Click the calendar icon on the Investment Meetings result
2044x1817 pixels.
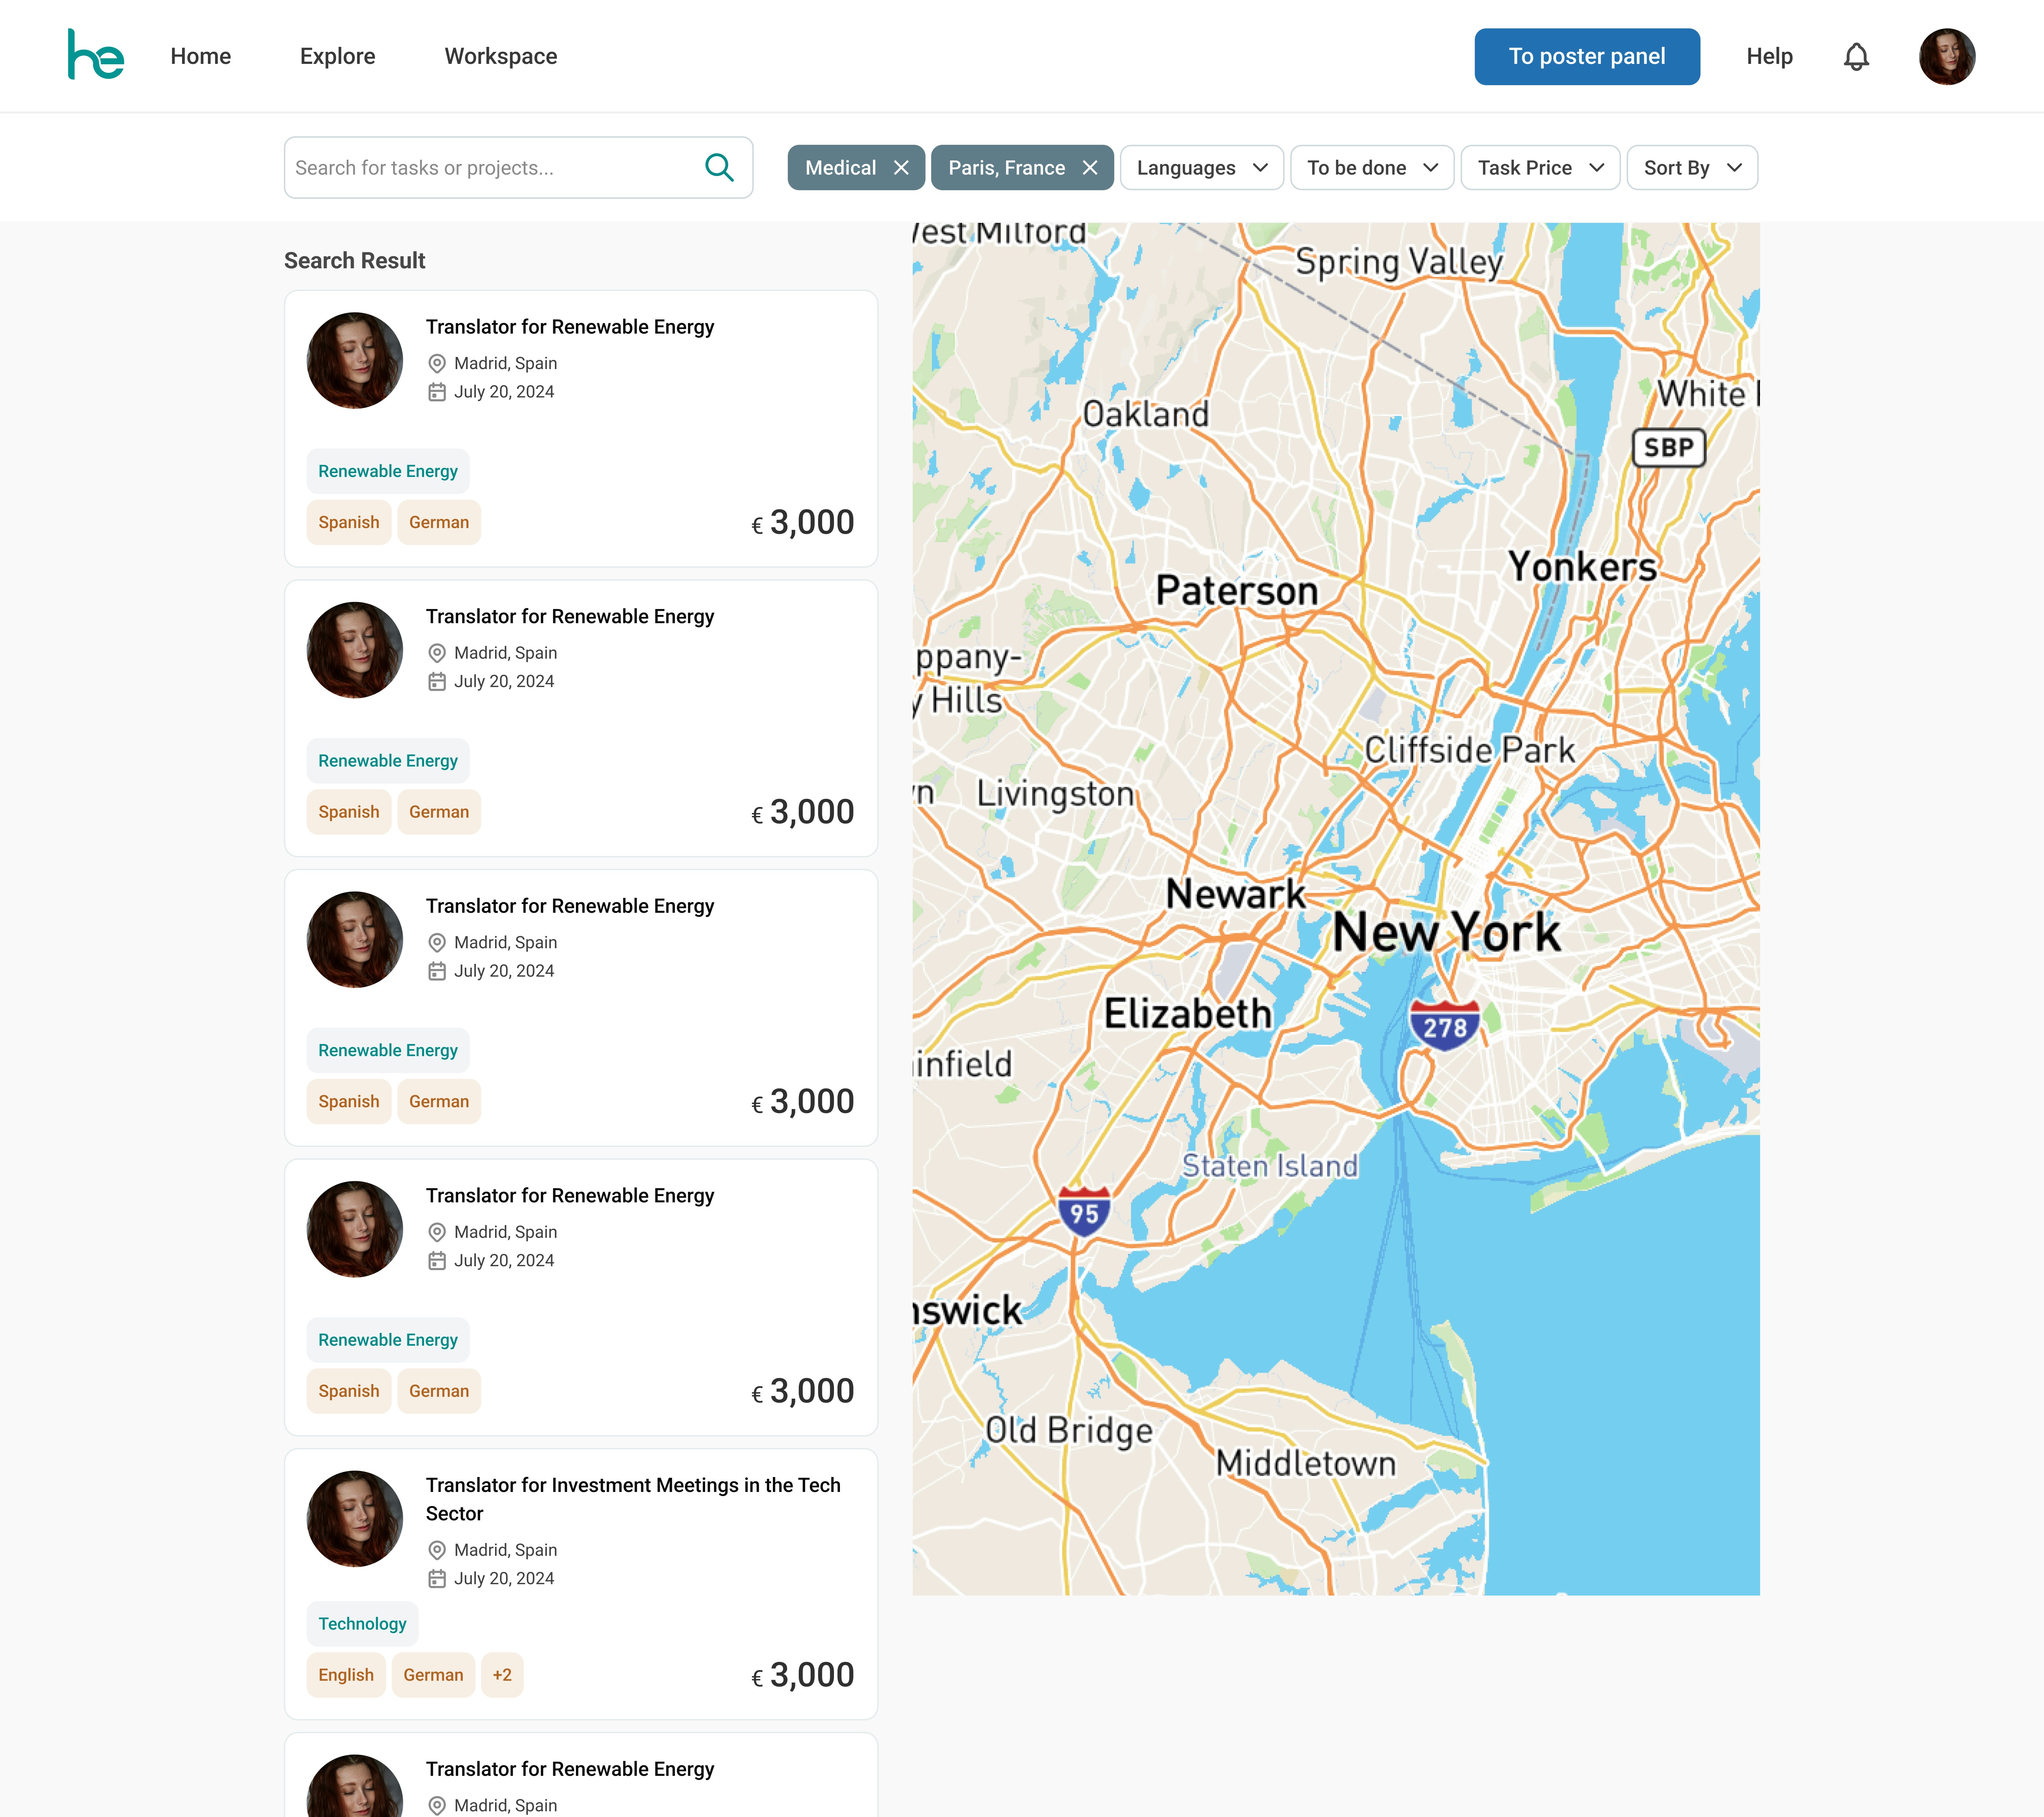[437, 1579]
